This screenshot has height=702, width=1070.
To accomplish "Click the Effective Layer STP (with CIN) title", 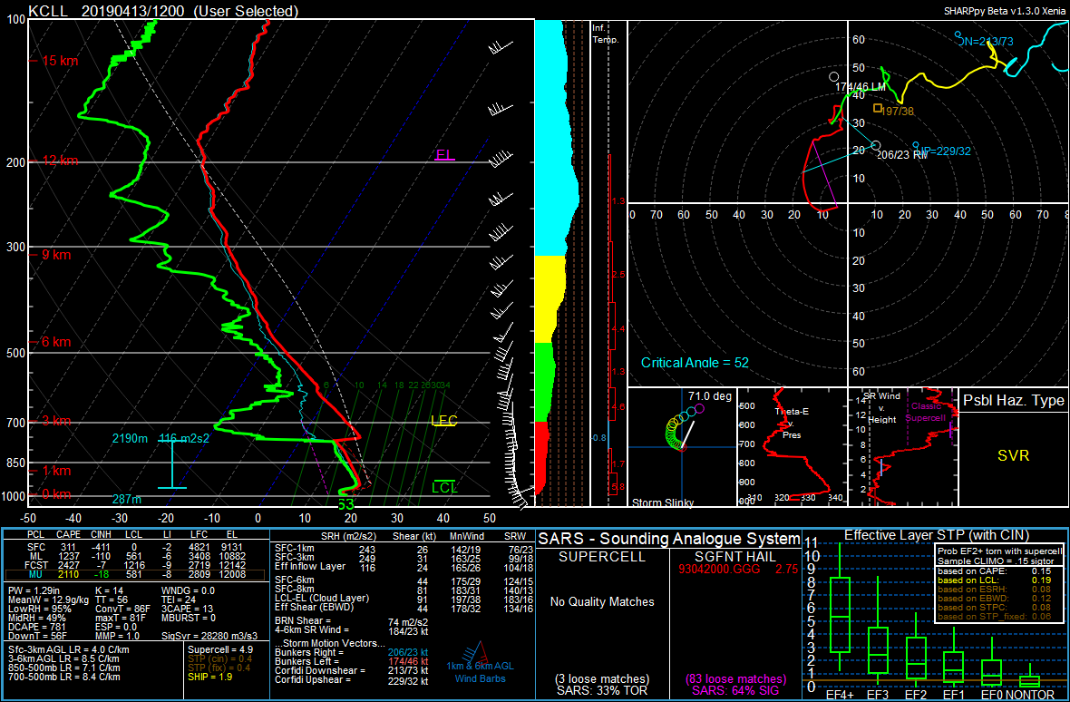I will coord(936,535).
